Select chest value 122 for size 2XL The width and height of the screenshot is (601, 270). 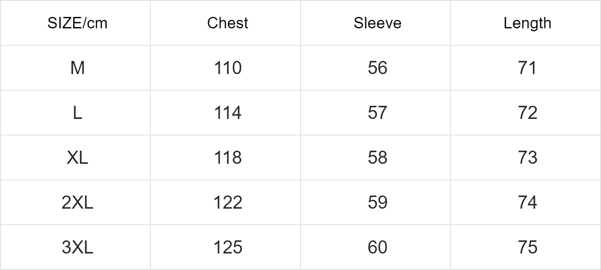click(228, 202)
